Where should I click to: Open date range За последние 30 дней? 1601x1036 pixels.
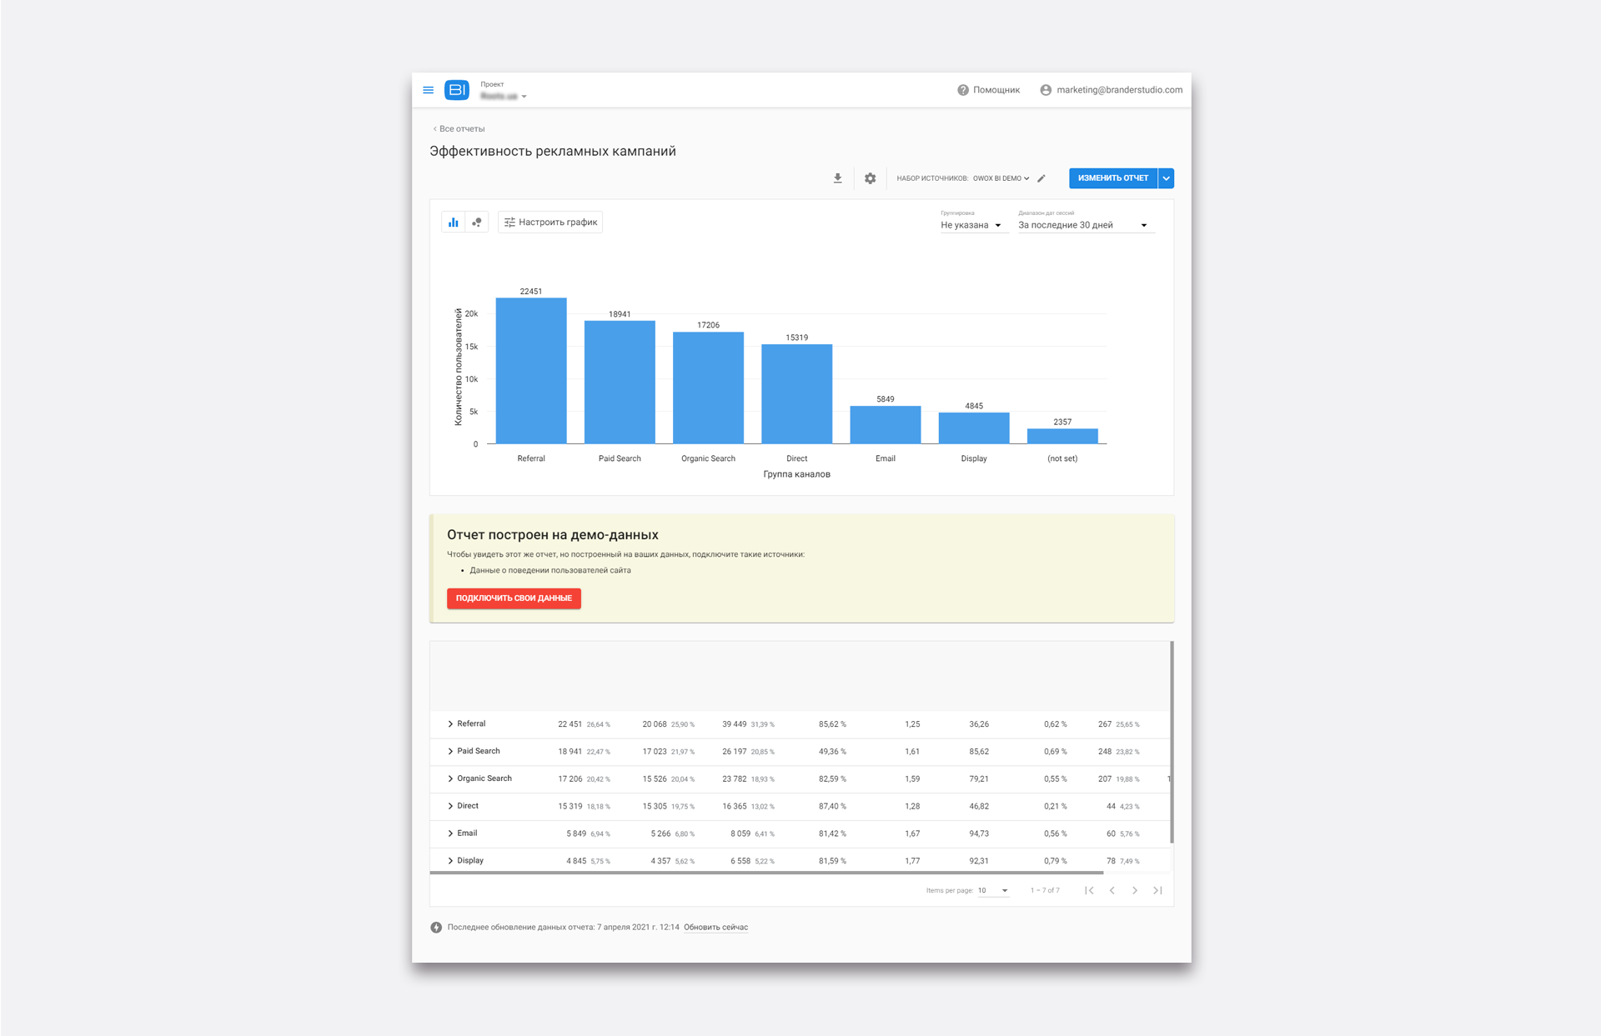click(1084, 225)
